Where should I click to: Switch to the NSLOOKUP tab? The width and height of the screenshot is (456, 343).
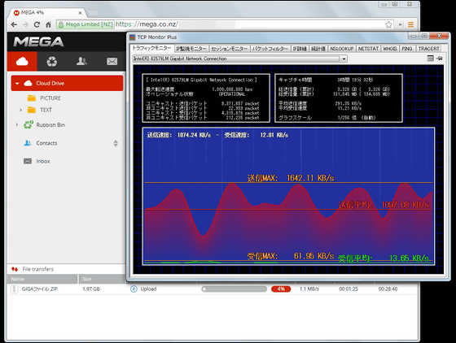point(342,49)
